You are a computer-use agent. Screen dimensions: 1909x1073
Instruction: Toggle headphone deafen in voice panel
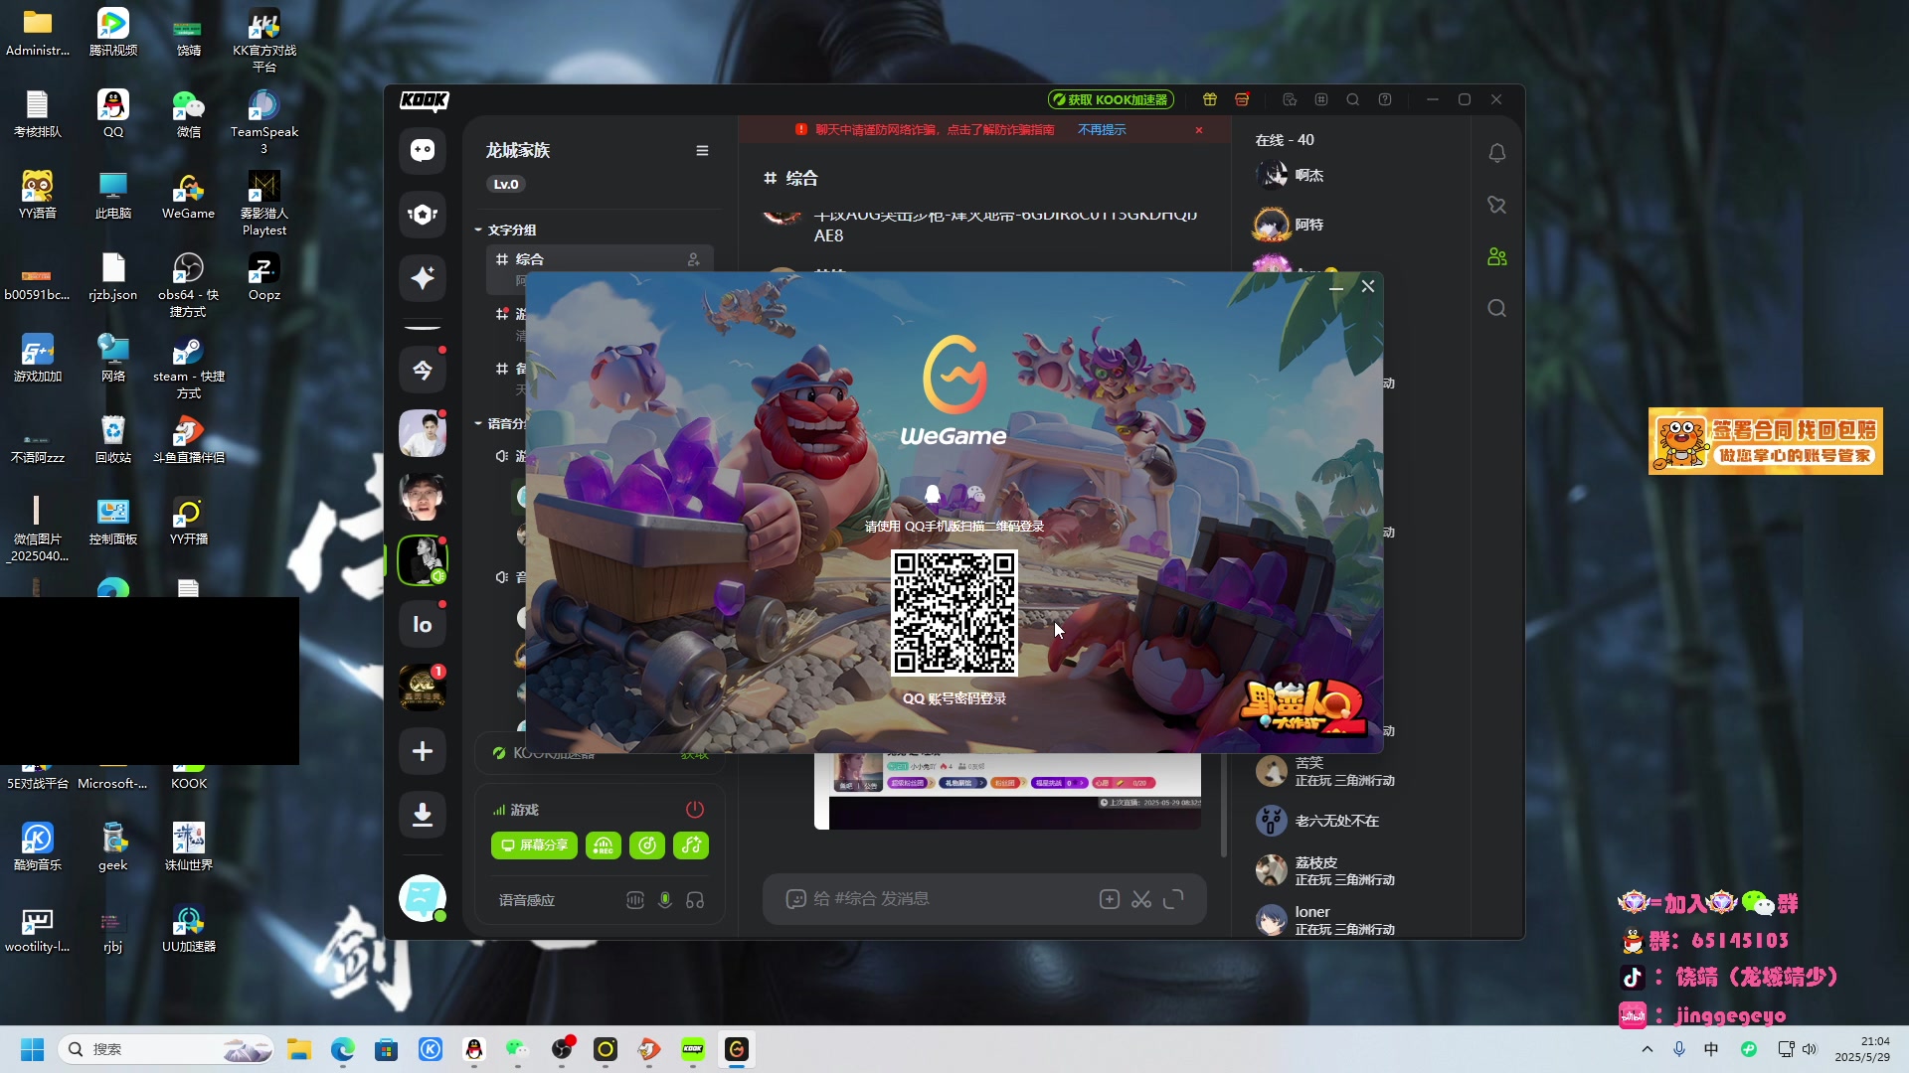[695, 900]
